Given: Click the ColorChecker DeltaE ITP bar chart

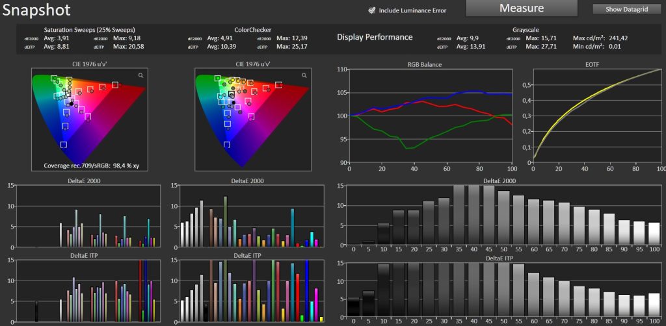Looking at the screenshot, I should [252, 291].
